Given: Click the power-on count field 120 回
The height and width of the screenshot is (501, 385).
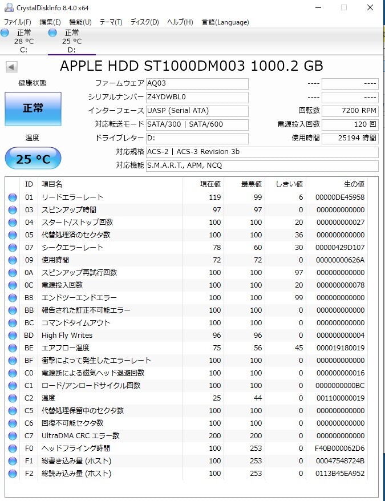Looking at the screenshot, I should 350,125.
